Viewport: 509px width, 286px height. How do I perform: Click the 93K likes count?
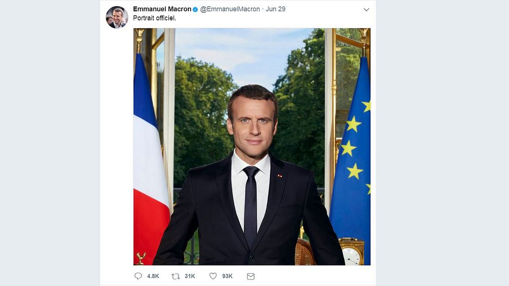pos(227,276)
